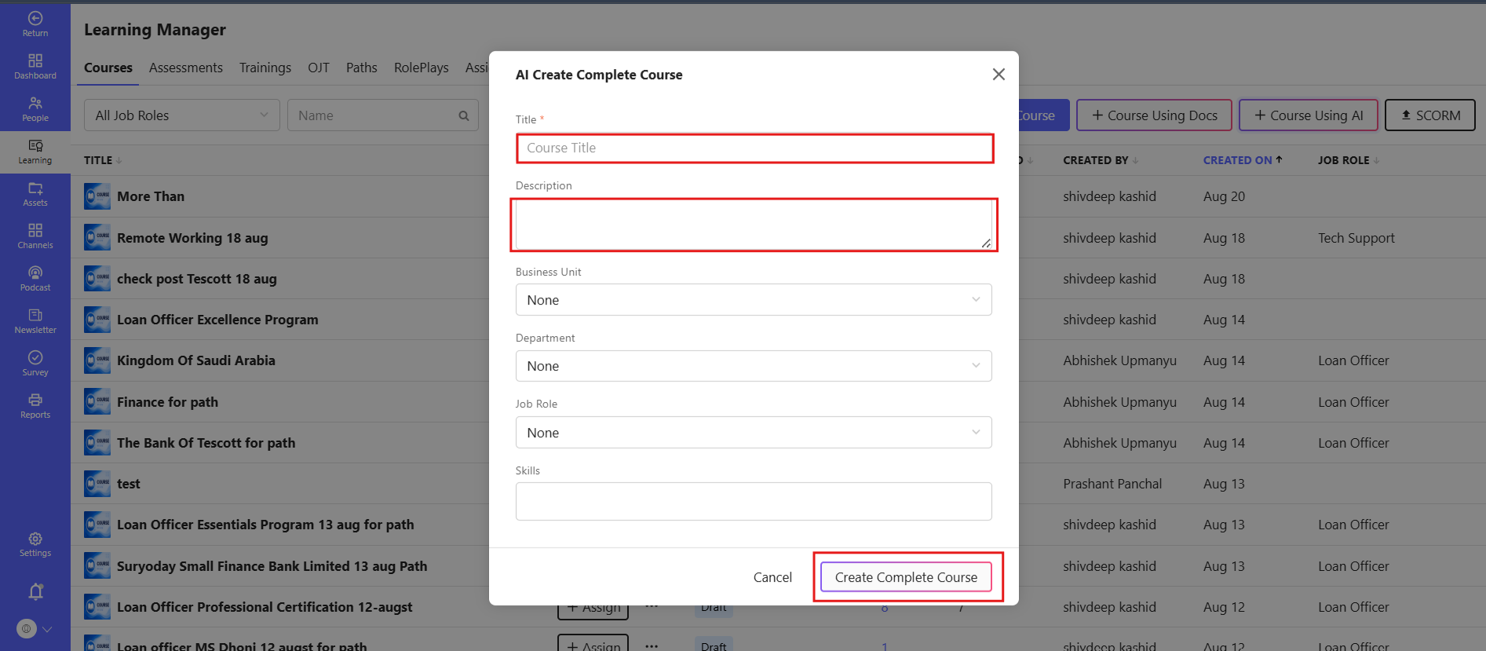The height and width of the screenshot is (651, 1486).
Task: Open the Survey sidebar item
Action: [x=35, y=364]
